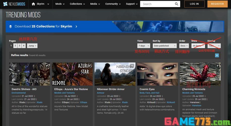
Task: Click uploader Xtudo under Nibenean Strider Armor
Action: (x=125, y=102)
